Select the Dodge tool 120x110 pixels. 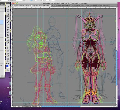point(8,40)
